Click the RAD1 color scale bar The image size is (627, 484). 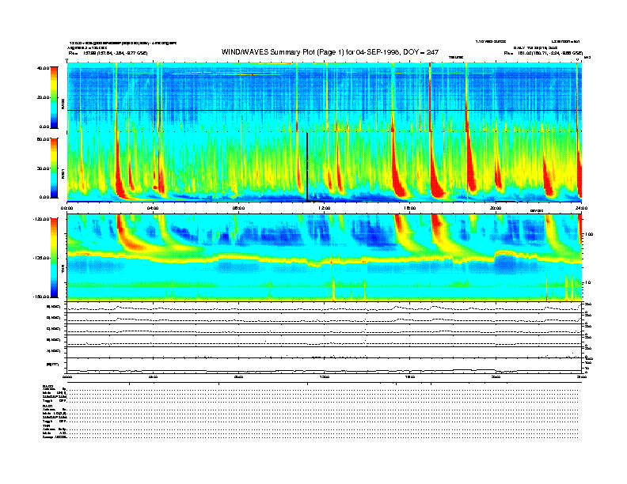[x=53, y=168]
